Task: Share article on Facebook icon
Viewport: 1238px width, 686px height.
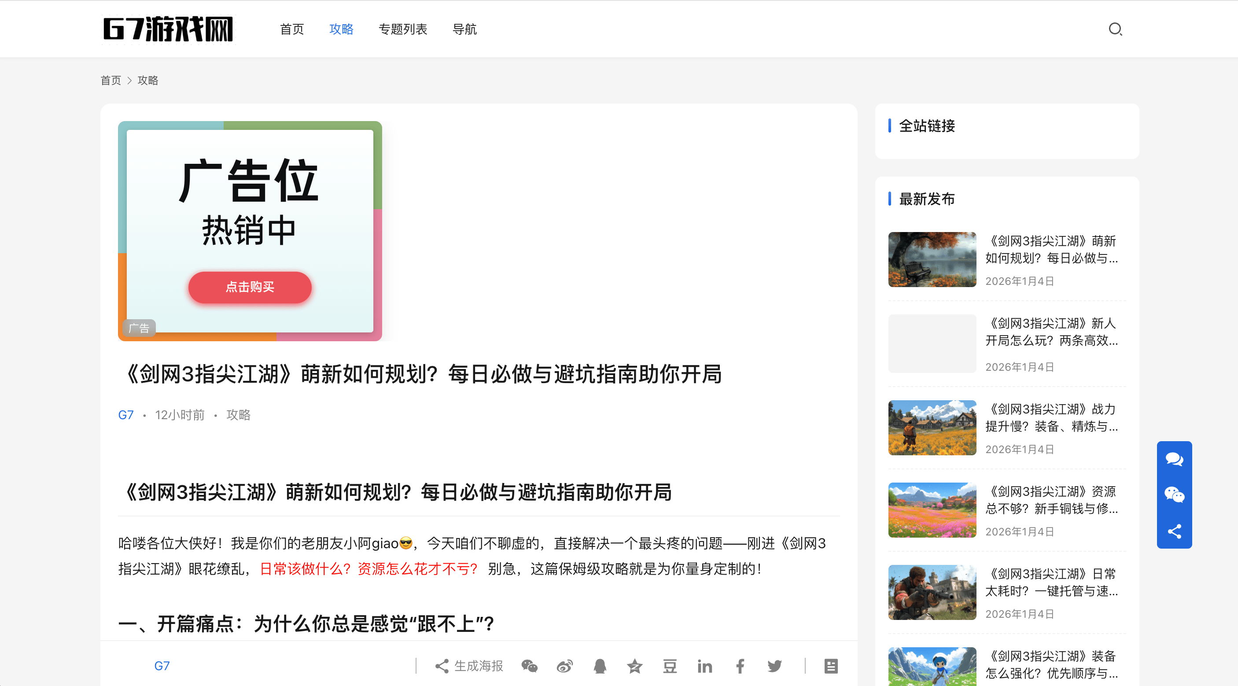Action: tap(740, 666)
